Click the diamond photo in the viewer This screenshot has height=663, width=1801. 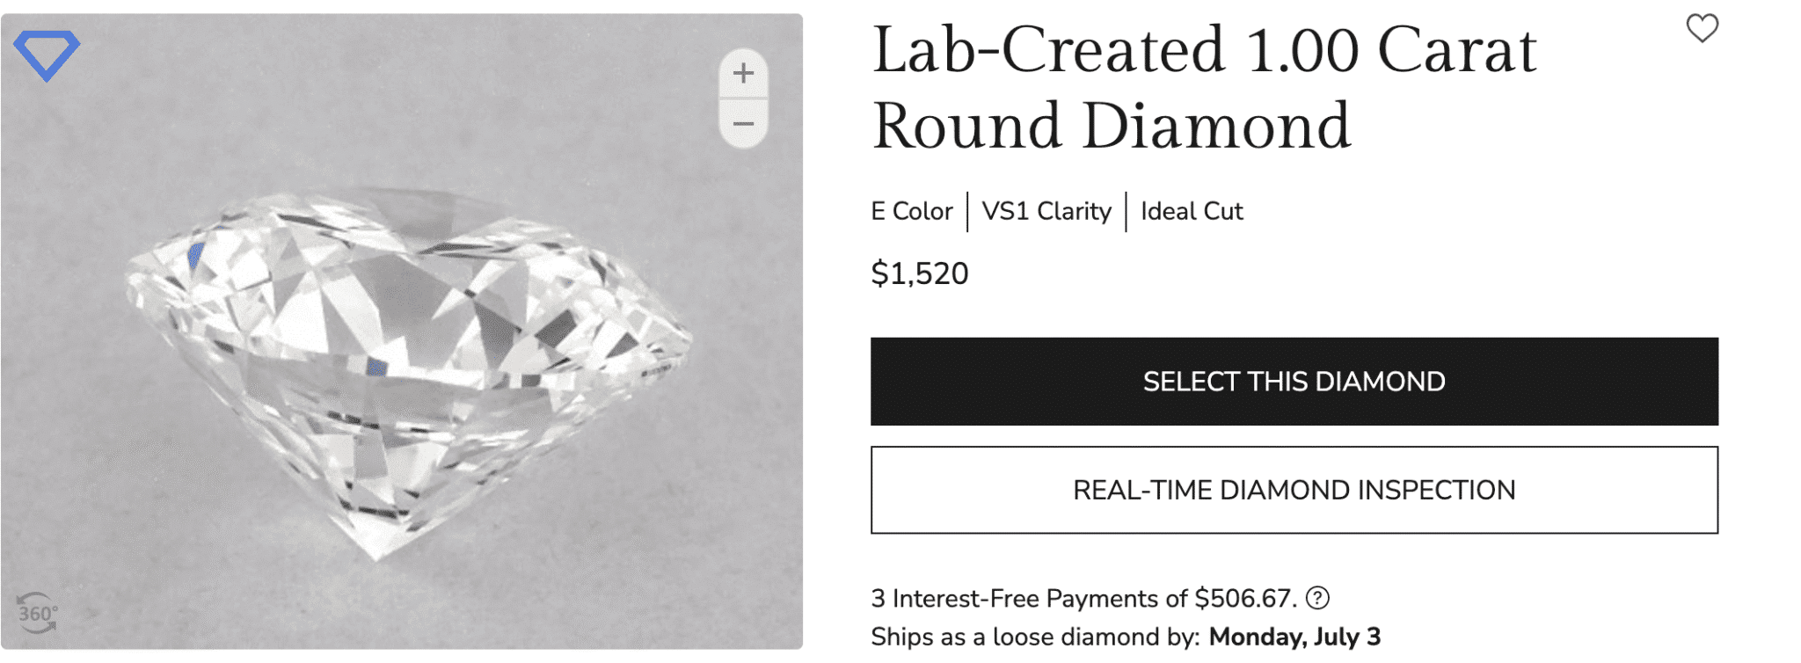405,369
